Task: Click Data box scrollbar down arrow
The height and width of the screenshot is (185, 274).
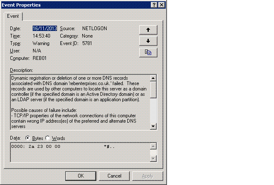Action: 153,159
